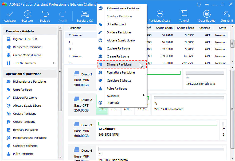Image resolution: width=235 pixels, height=161 pixels.
Task: Choose Creare Partizione from context menu
Action: coord(122,56)
